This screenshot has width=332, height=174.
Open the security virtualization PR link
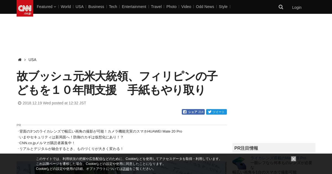point(71,137)
